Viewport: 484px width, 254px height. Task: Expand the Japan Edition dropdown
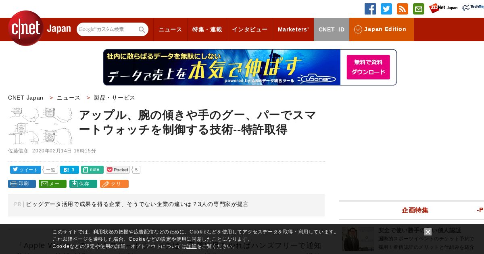point(382,29)
